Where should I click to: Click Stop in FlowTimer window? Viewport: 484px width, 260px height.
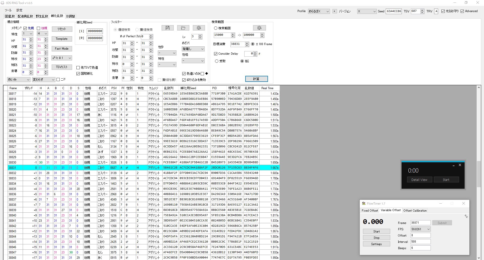pos(377,238)
